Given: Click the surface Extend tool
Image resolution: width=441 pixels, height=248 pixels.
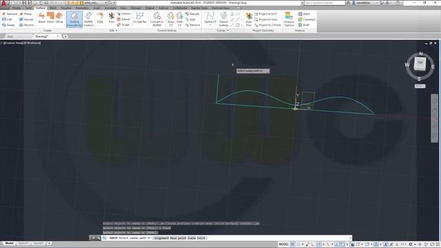Looking at the screenshot, I should (x=123, y=19).
